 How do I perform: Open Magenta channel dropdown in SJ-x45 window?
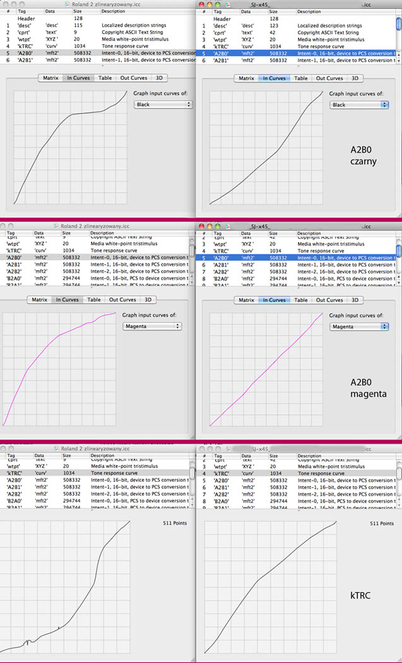359,326
